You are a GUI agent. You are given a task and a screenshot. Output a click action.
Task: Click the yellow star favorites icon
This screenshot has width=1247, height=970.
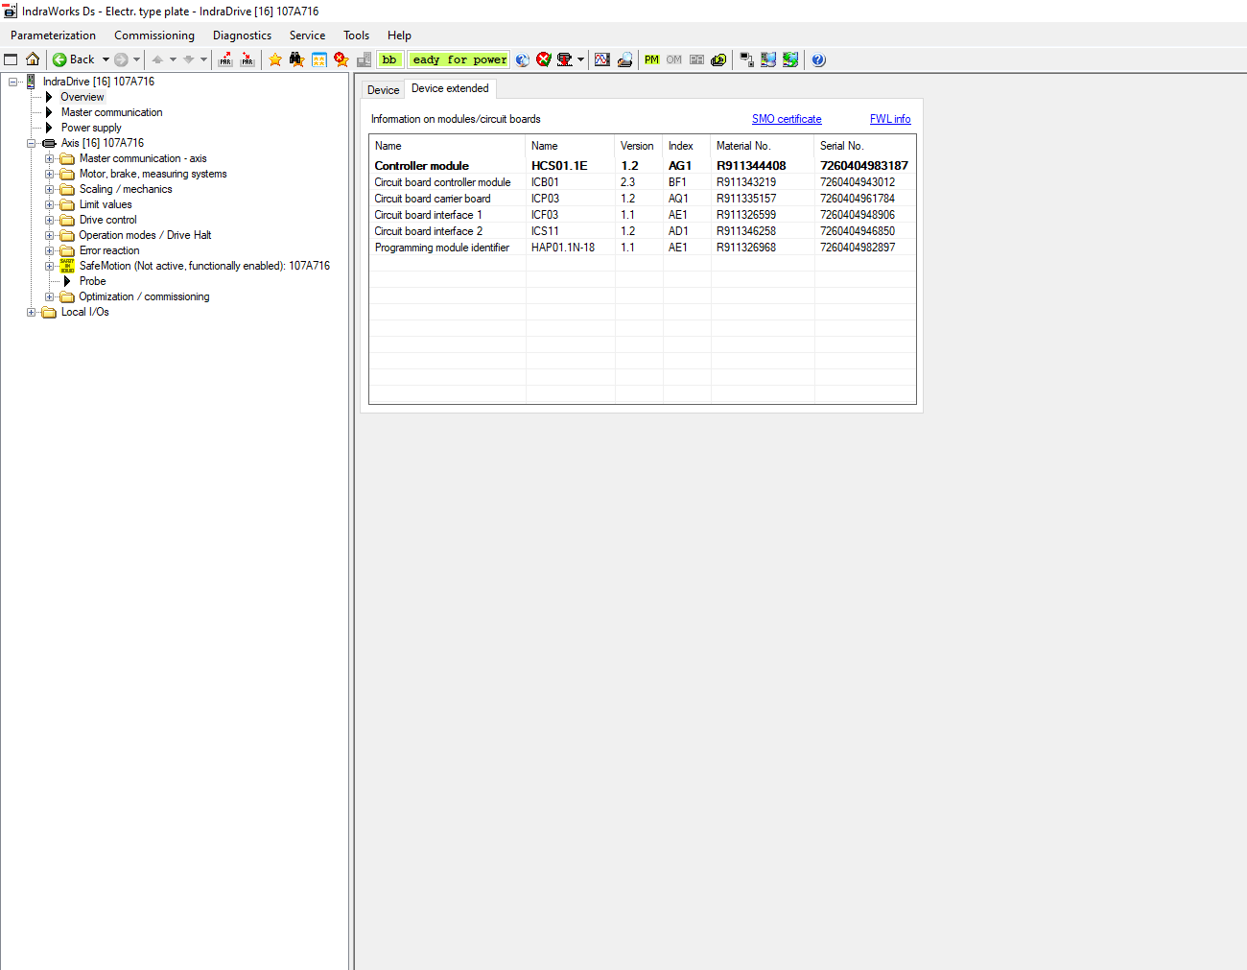[x=275, y=59]
